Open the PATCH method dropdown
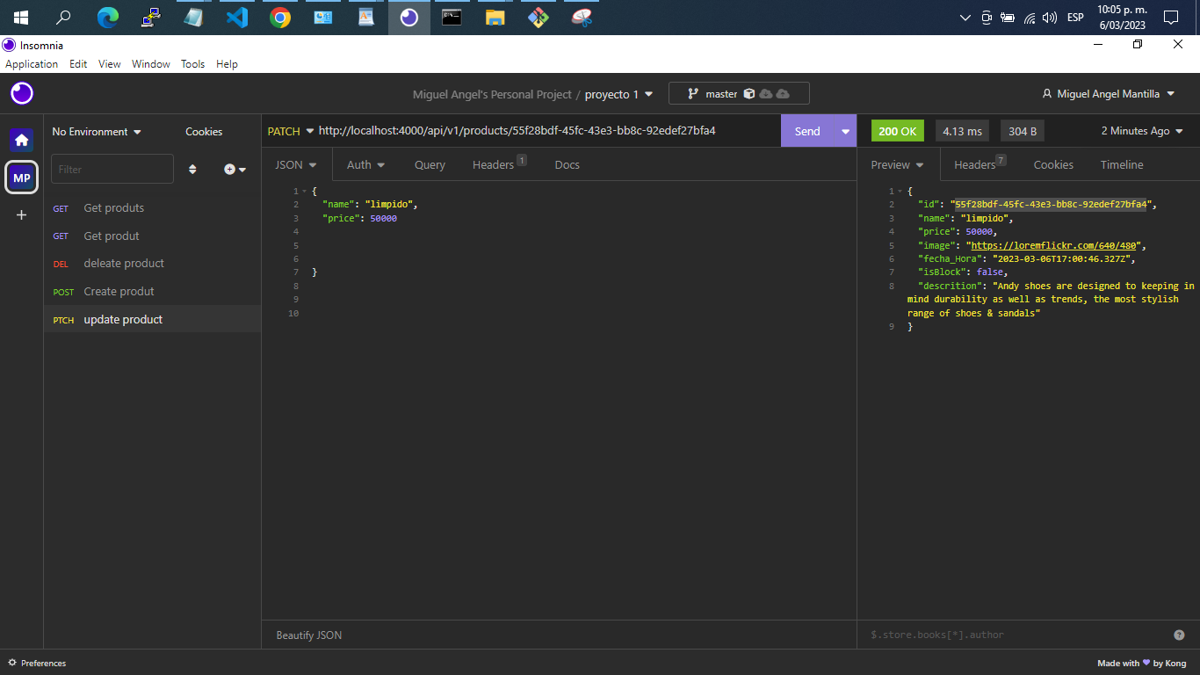The image size is (1200, 675). coord(290,130)
